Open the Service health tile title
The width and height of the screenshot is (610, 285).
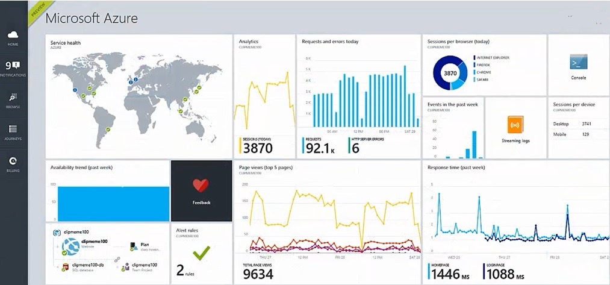pyautogui.click(x=66, y=43)
